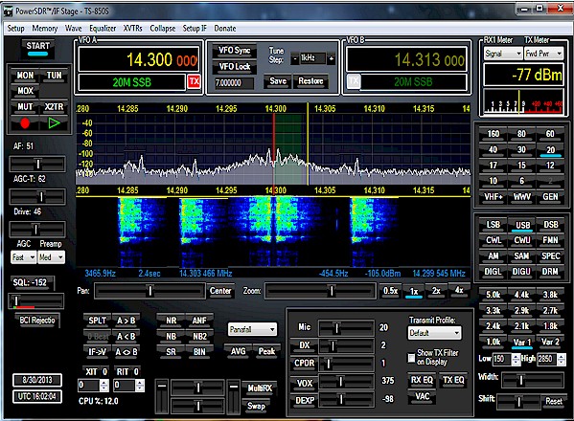This screenshot has width=574, height=421.
Task: Open the TX Meter Fwd Pwr dropdown
Action: click(543, 54)
